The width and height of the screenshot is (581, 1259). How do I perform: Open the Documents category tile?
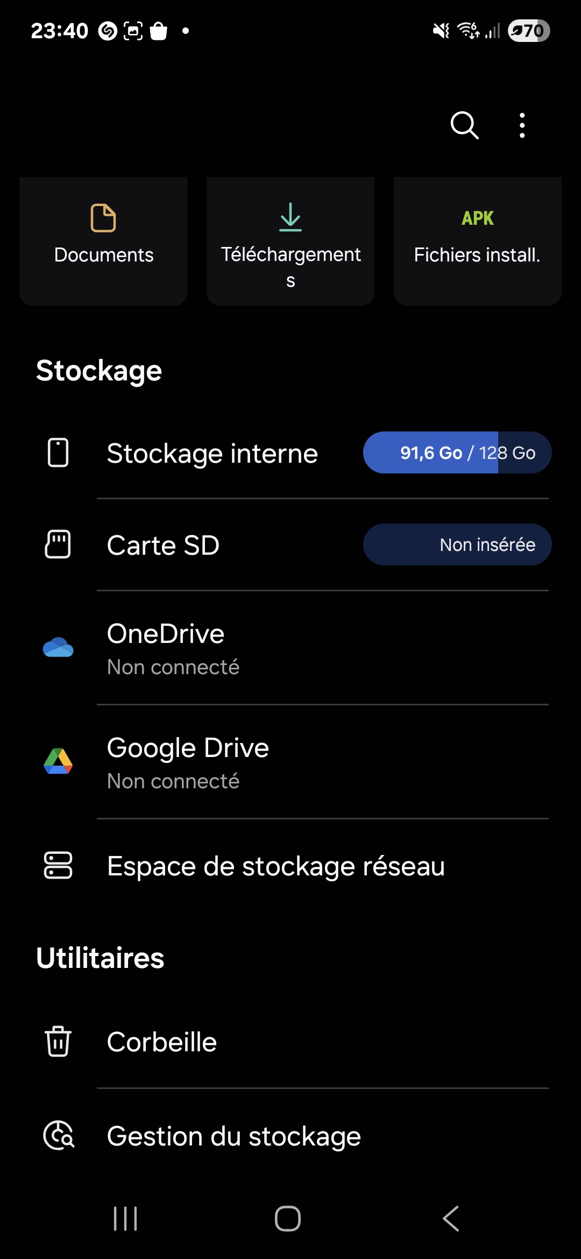point(103,241)
